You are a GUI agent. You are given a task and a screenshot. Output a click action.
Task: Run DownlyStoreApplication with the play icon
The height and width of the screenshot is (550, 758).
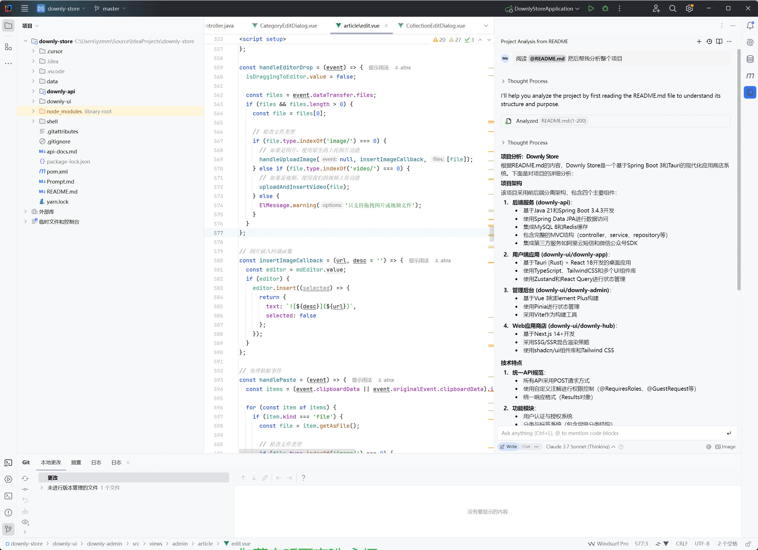point(591,8)
